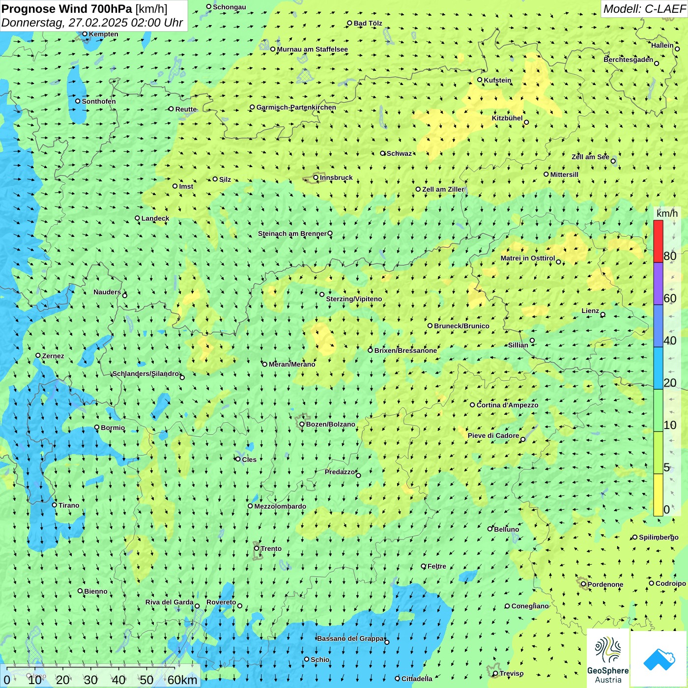688x688 pixels.
Task: Click the Cles label
Action: point(249,459)
